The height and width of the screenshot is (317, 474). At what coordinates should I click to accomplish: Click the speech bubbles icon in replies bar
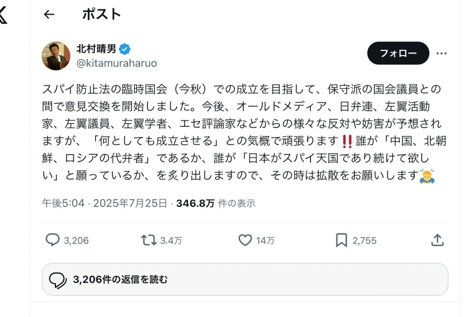(x=58, y=280)
